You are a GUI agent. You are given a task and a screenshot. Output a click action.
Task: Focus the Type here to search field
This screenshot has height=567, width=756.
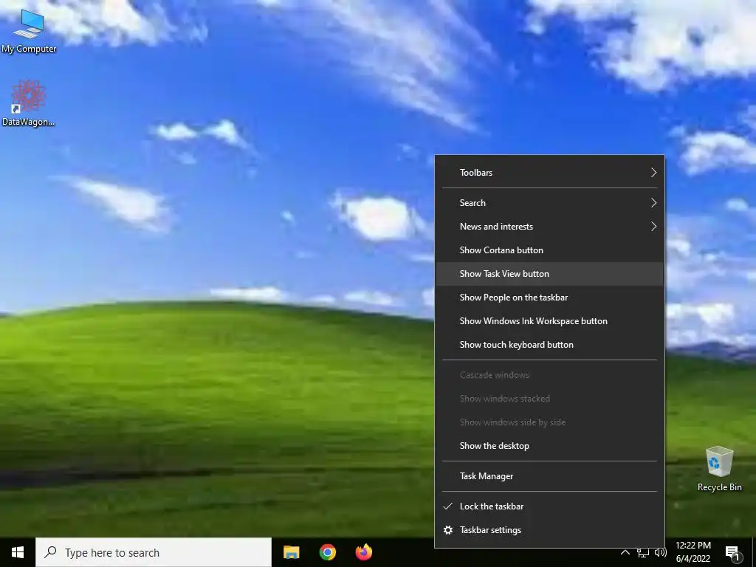pos(154,552)
